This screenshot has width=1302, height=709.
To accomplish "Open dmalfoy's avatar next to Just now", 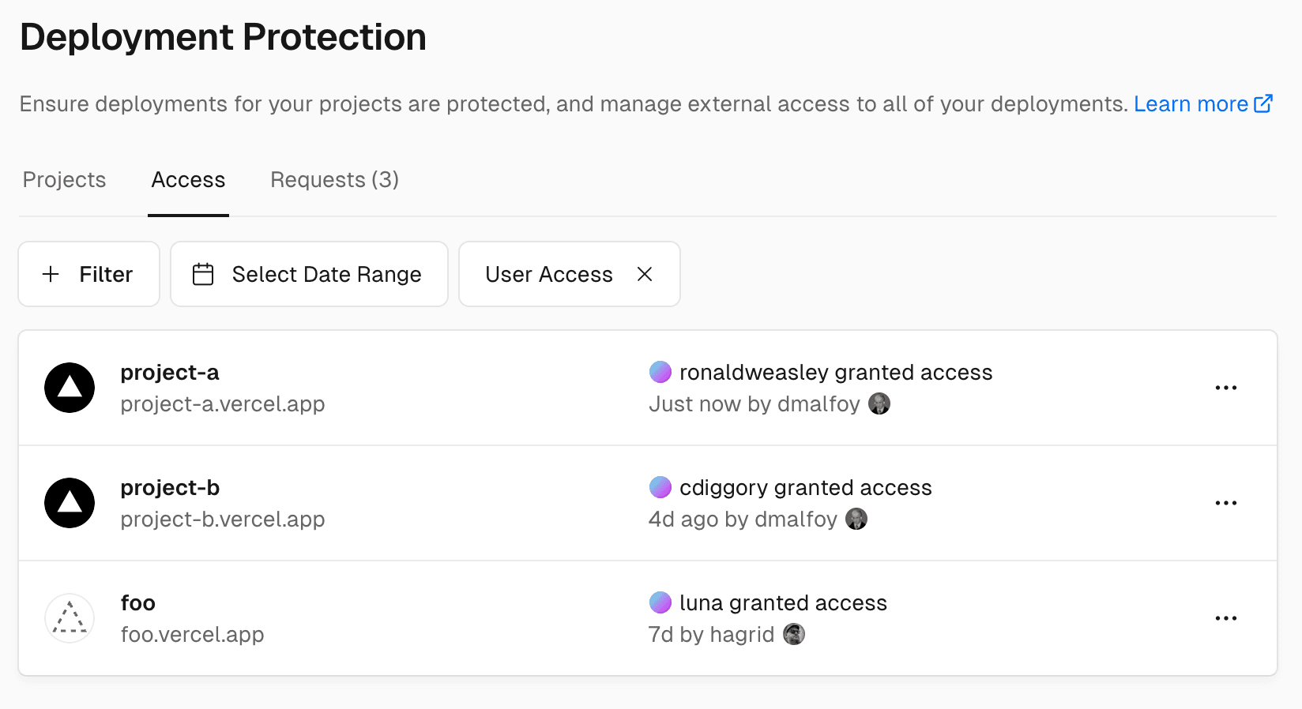I will tap(879, 403).
